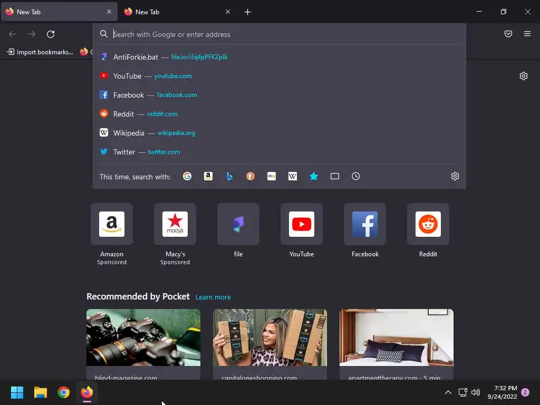Search open tabs via the tabs icon
This screenshot has width=540, height=405.
(335, 176)
